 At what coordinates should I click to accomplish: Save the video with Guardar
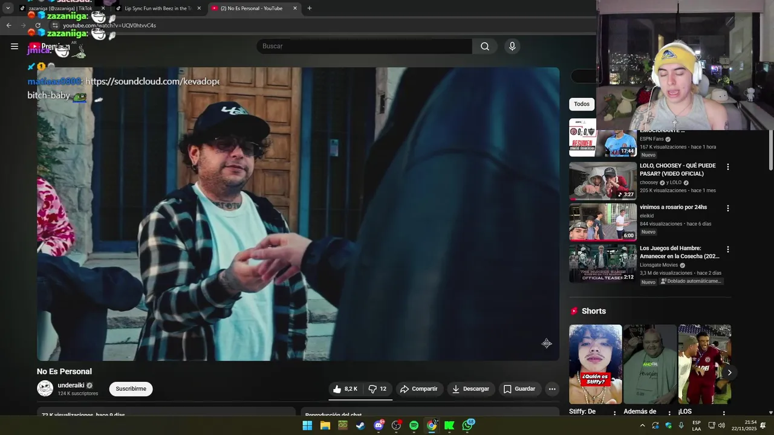(x=519, y=389)
